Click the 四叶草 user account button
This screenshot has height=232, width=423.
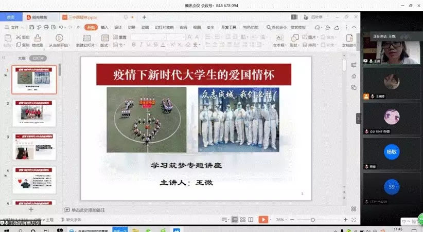313,17
